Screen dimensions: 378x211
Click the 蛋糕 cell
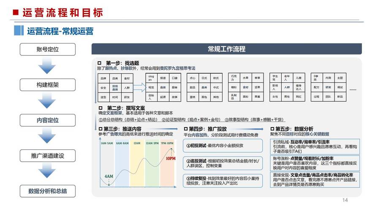(193, 97)
